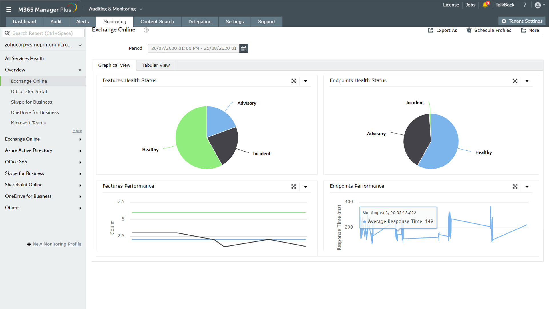
Task: Expand the tenant domain selector dropdown
Action: pos(80,45)
